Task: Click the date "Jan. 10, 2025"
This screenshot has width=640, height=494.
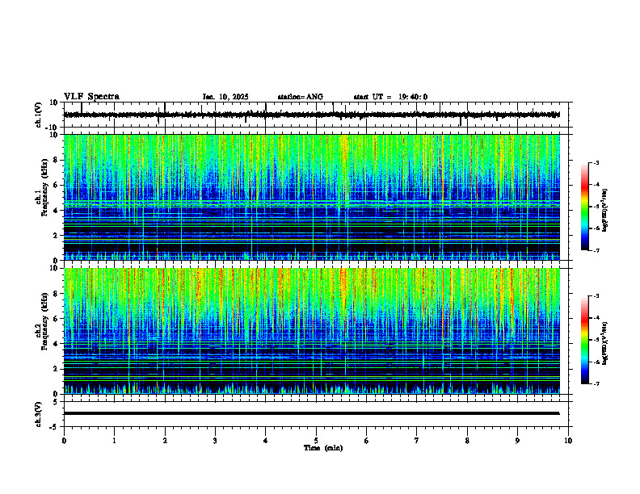Action: click(x=225, y=97)
